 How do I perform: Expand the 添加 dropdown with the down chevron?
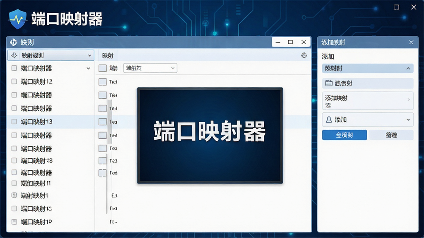coord(408,120)
